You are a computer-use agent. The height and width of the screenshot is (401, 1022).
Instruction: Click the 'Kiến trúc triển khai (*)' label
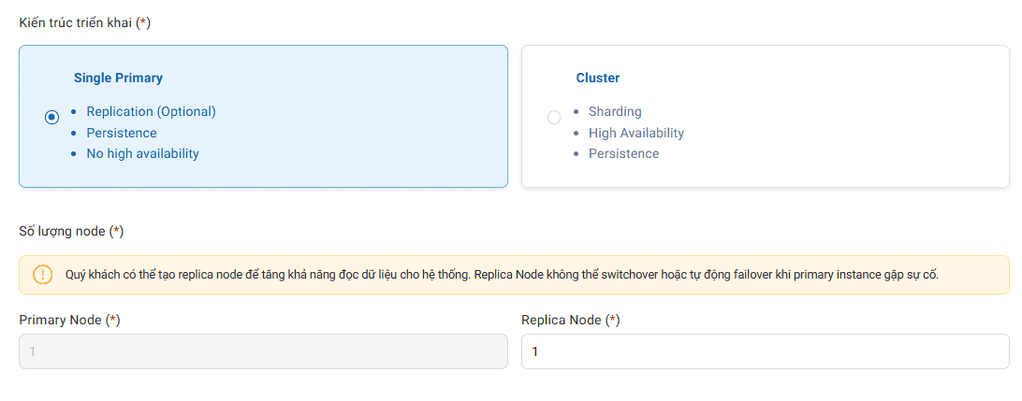[85, 22]
